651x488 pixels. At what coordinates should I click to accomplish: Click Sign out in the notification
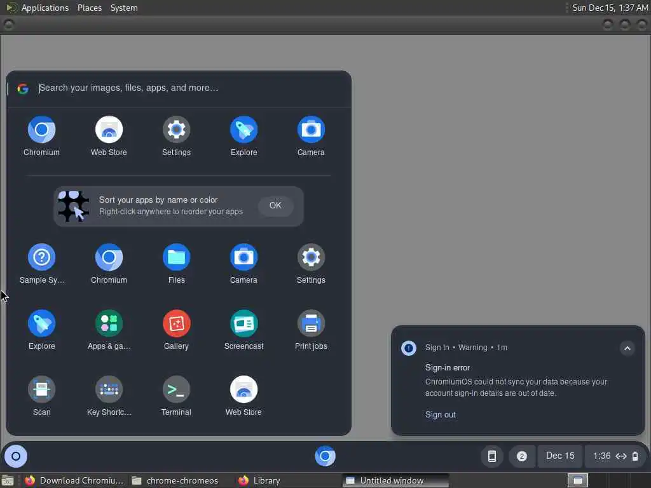tap(440, 414)
